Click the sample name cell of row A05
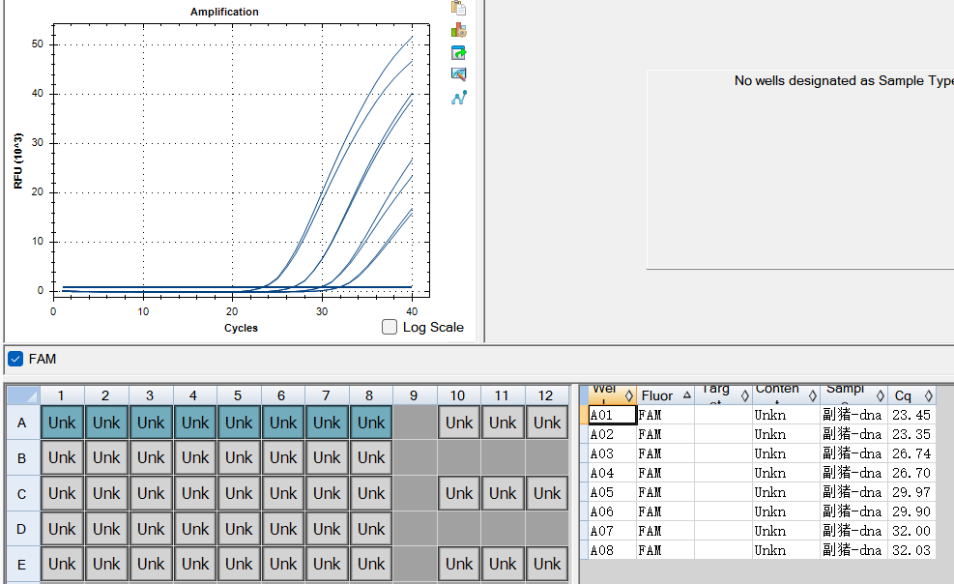Image resolution: width=954 pixels, height=584 pixels. [x=853, y=493]
